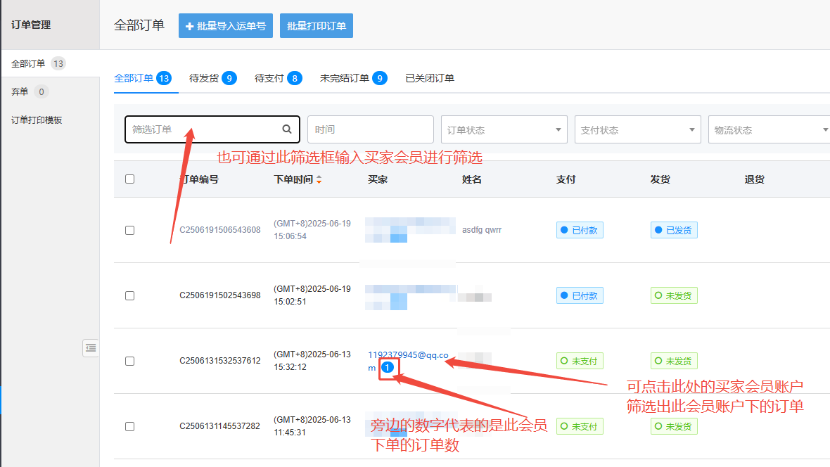The width and height of the screenshot is (830, 467).
Task: Click the sidebar collapse icon
Action: (91, 347)
